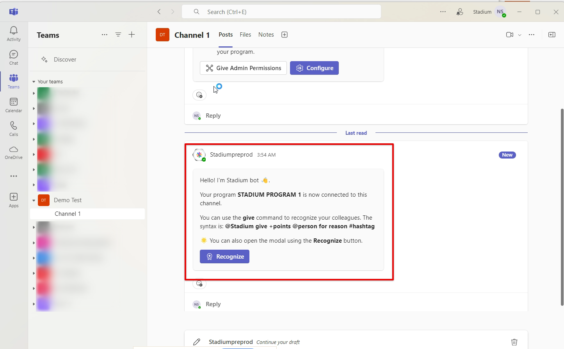The height and width of the screenshot is (349, 564).
Task: Click the Search box
Action: (x=281, y=12)
